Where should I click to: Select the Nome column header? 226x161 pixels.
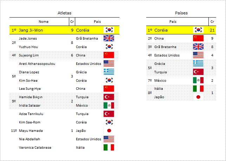click(x=44, y=22)
